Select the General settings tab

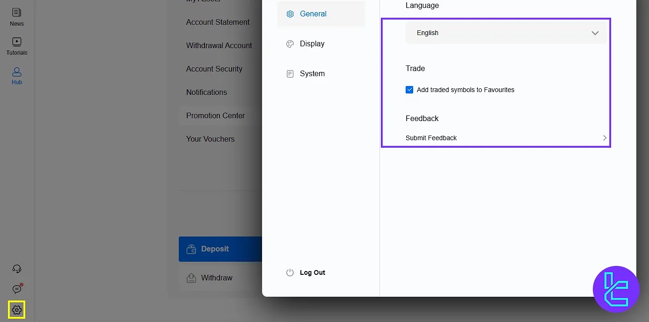point(313,14)
